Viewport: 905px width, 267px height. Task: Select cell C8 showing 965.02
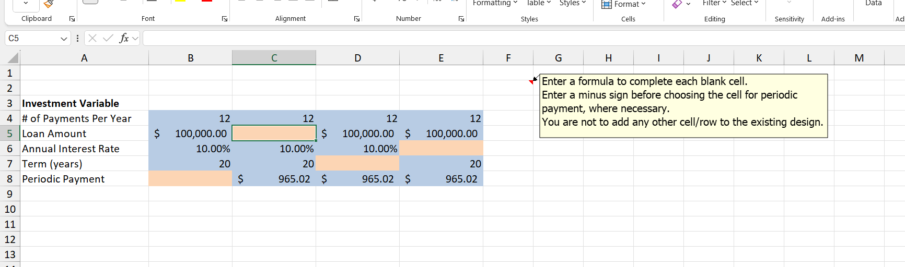[x=274, y=179]
